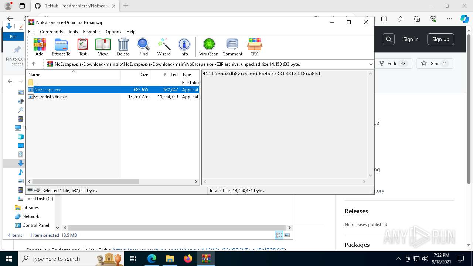Viewport: 473px width, 266px height.
Task: Click the taskbar search box
Action: [71, 259]
